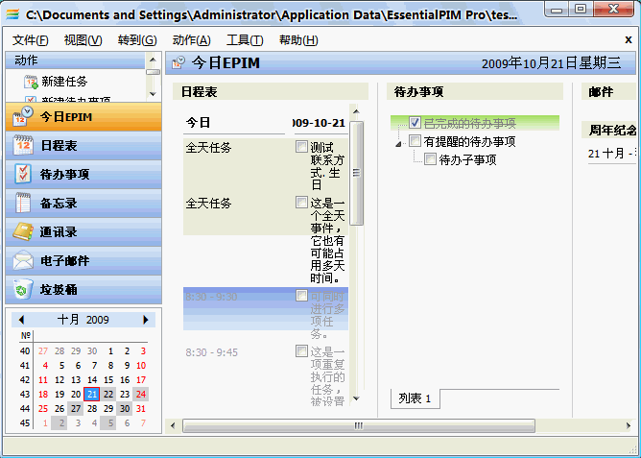
Task: Select October 30 in week 44
Action: 125,408
